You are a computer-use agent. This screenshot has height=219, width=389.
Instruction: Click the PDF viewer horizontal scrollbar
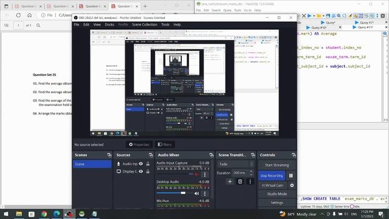pyautogui.click(x=37, y=206)
